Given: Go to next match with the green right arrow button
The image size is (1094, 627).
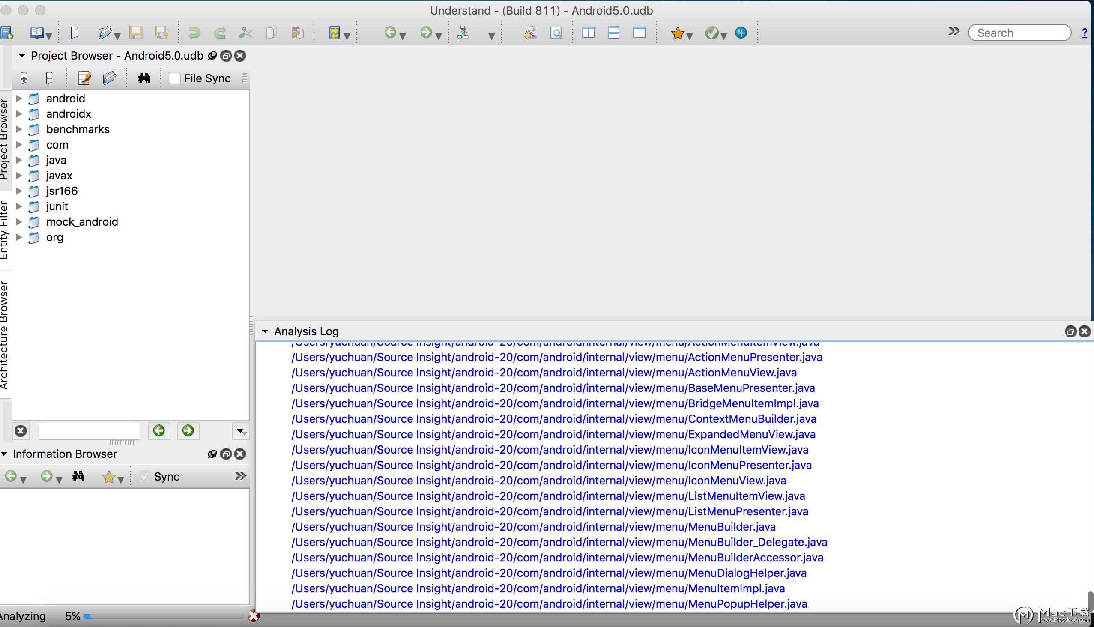Looking at the screenshot, I should pyautogui.click(x=188, y=430).
